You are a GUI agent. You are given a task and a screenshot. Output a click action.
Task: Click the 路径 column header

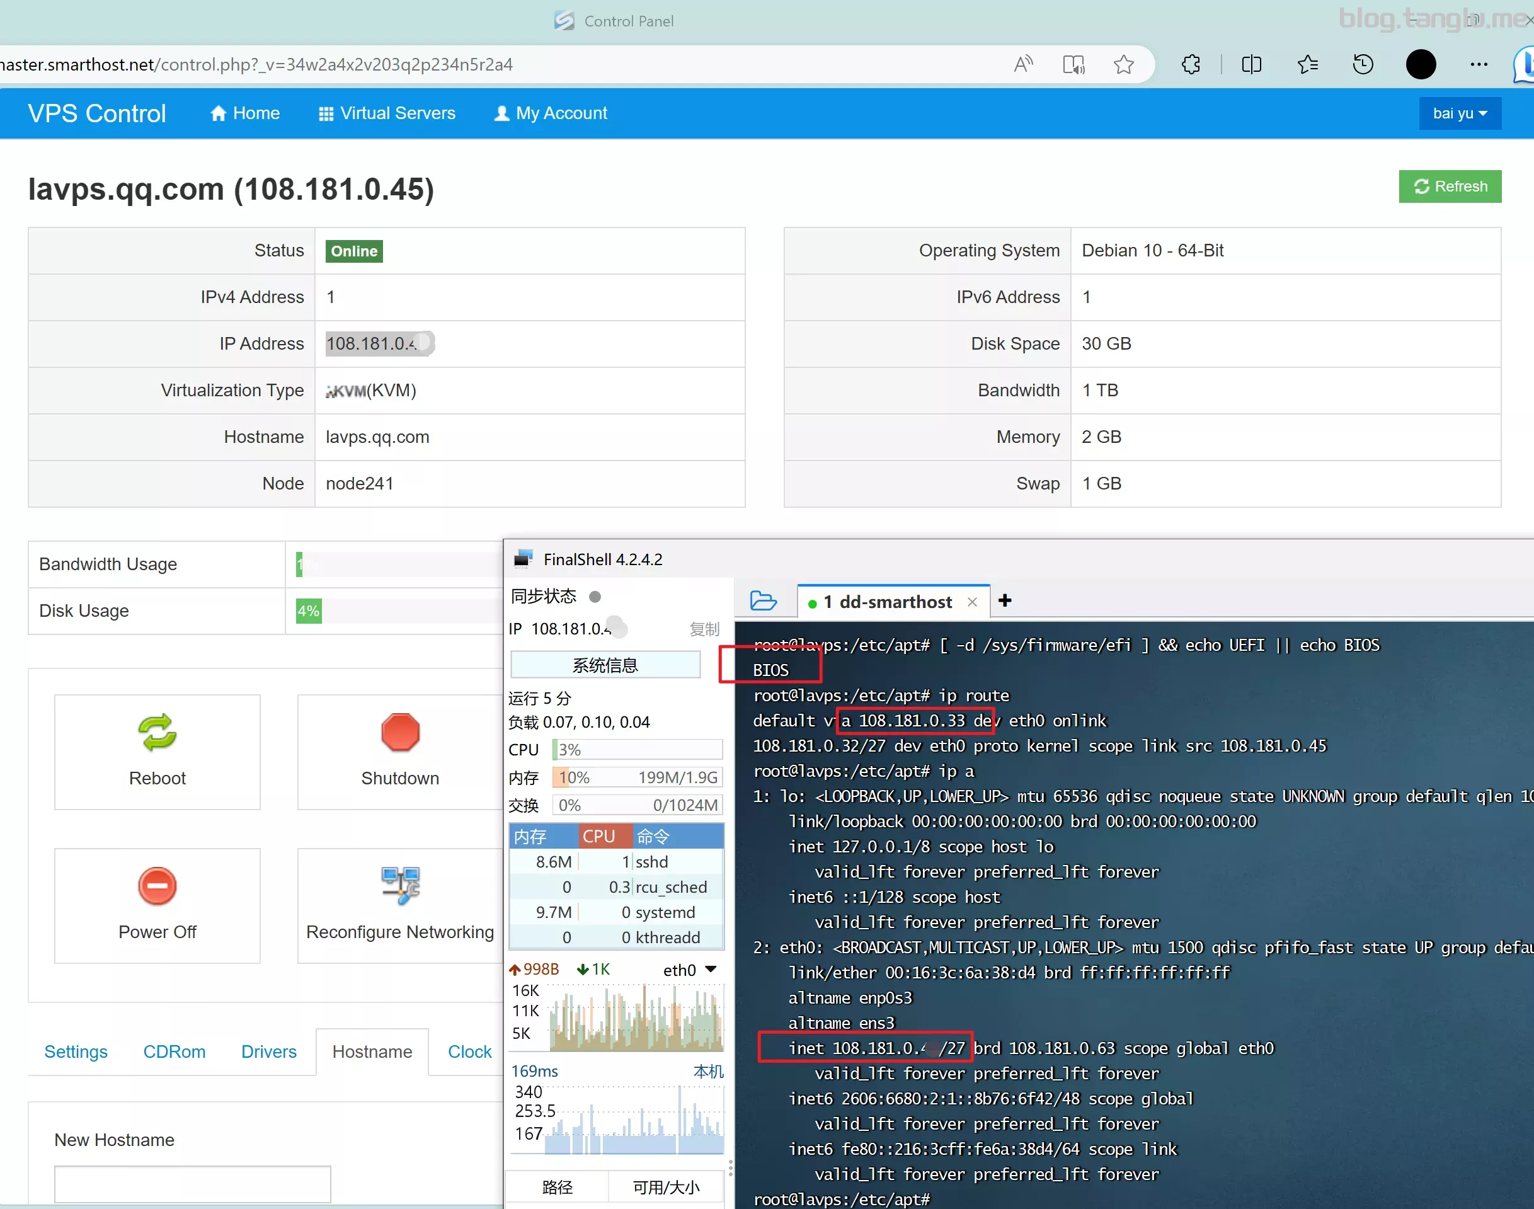(x=557, y=1187)
